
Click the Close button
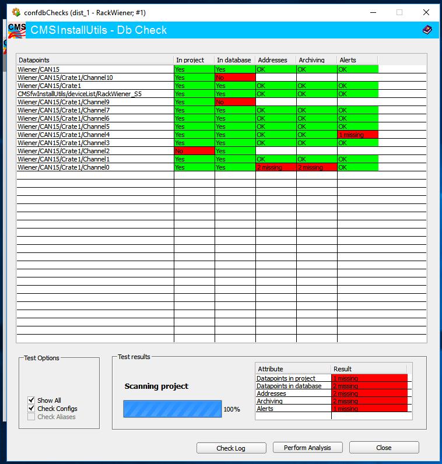click(384, 448)
